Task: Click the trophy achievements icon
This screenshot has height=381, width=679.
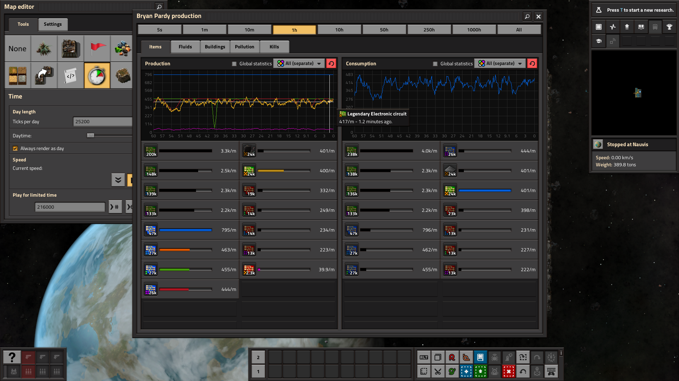Action: pyautogui.click(x=669, y=27)
